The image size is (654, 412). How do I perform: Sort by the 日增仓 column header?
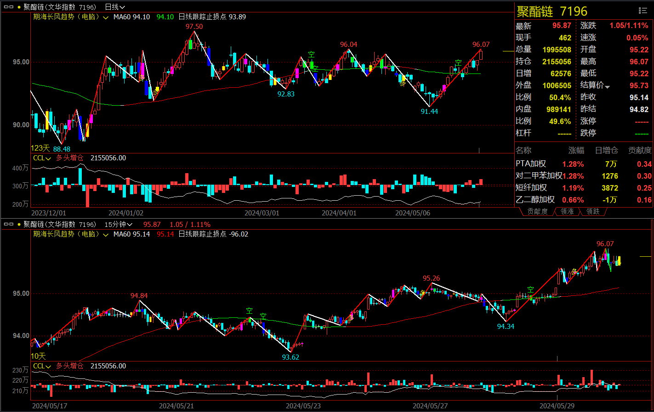(x=606, y=151)
